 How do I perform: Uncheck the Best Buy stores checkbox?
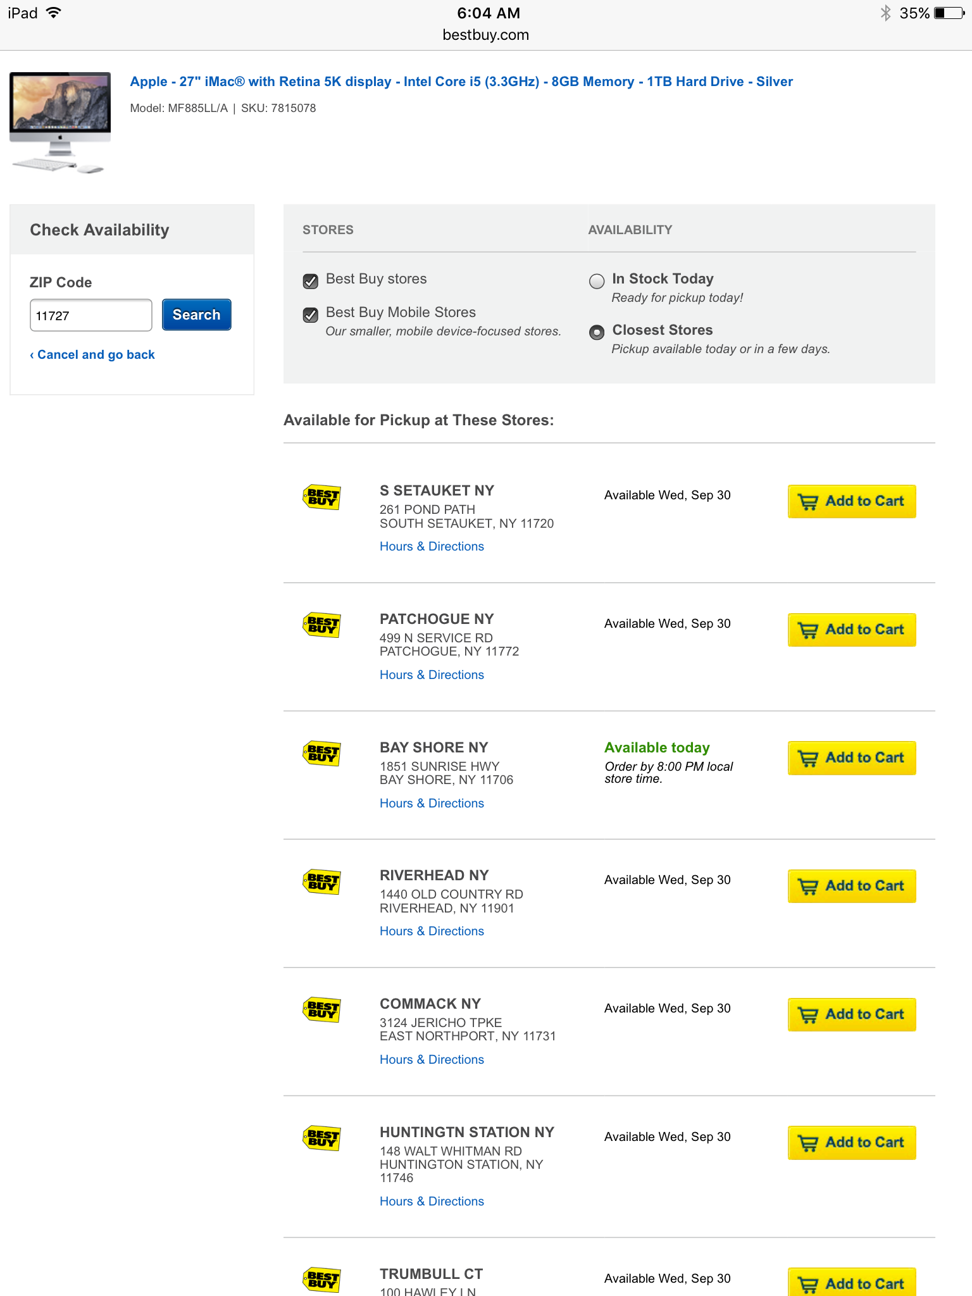311,281
